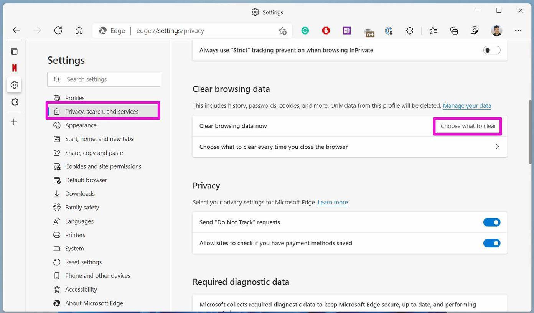Disable Allow sites to check payment methods
The width and height of the screenshot is (534, 313).
click(x=492, y=243)
